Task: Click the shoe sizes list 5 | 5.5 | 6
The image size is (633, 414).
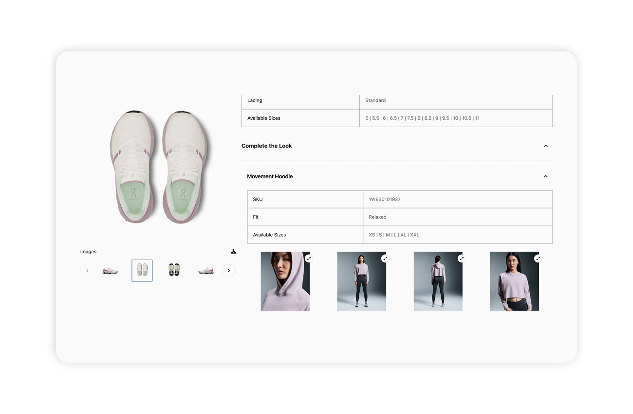Action: pos(423,118)
